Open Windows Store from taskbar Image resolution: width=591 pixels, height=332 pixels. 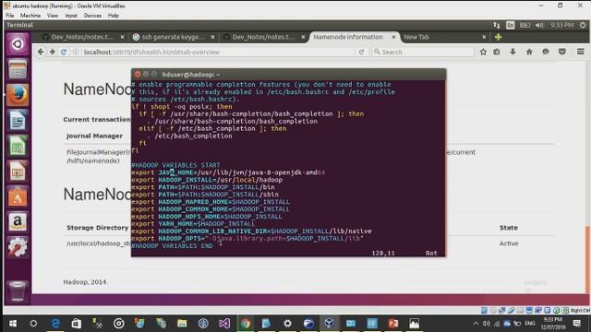point(77,324)
